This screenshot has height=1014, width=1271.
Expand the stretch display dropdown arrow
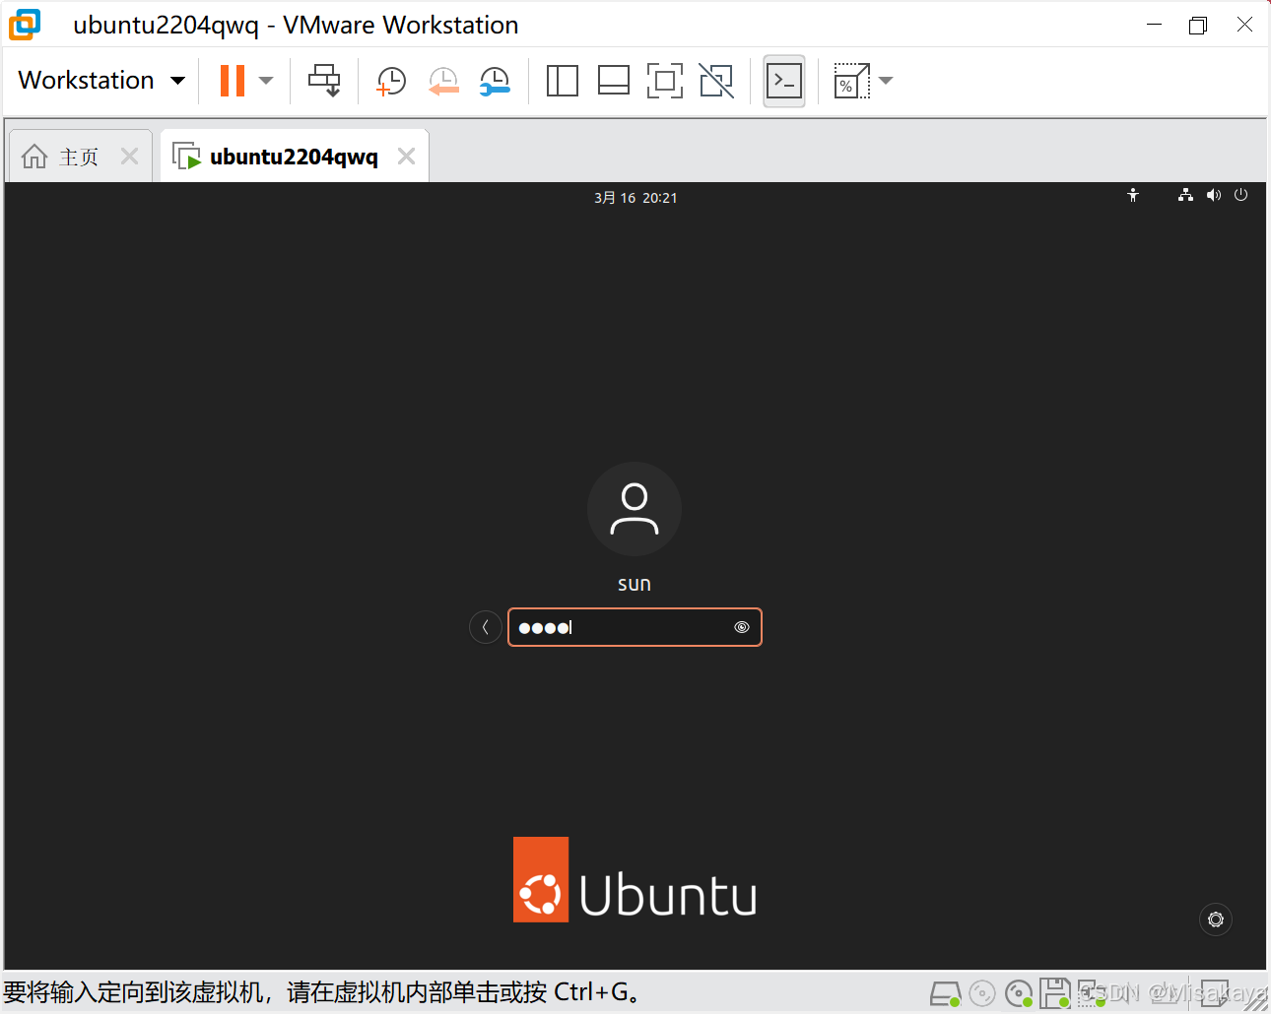click(x=886, y=81)
